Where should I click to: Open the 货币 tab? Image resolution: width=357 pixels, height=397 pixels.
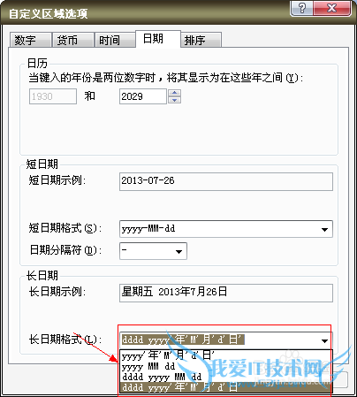tap(72, 40)
